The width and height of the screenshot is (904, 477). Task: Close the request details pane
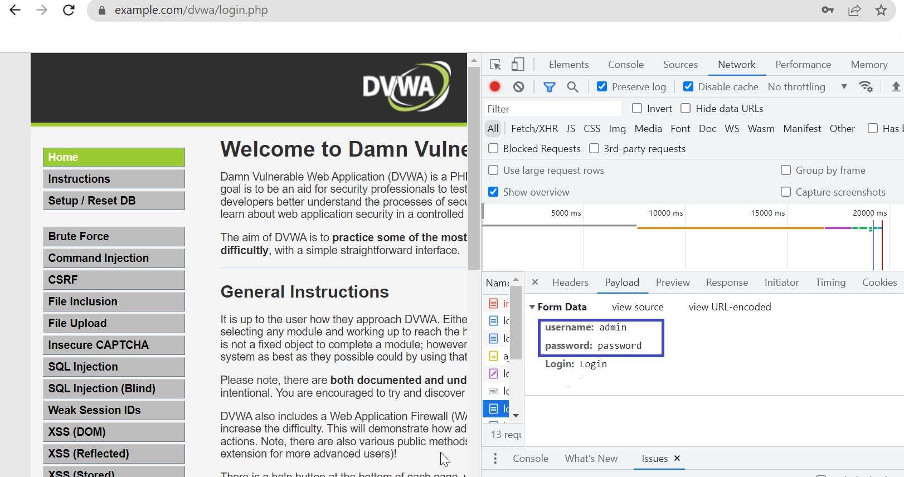point(535,282)
